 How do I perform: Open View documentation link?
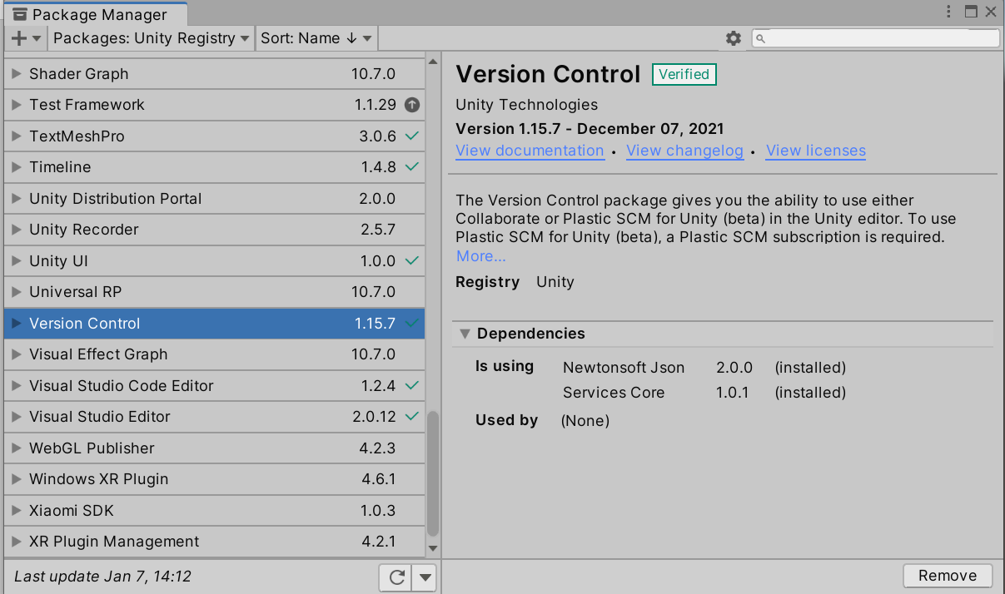(530, 151)
